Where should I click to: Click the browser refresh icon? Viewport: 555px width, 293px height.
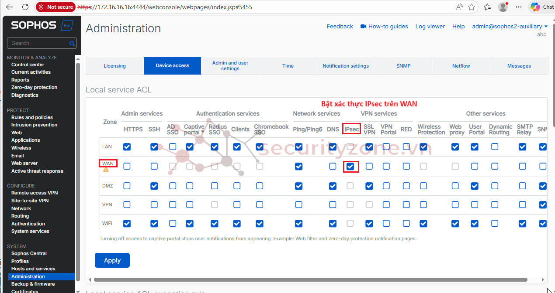point(25,7)
